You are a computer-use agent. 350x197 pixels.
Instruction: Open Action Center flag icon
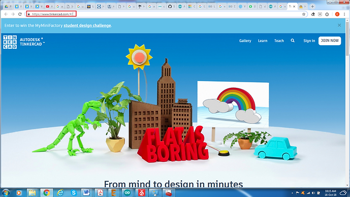coord(297,193)
